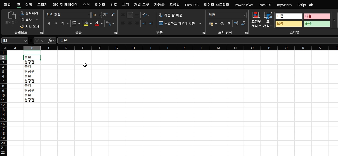This screenshot has height=156, width=338.
Task: Apply percent style with the % icon
Action: [222, 24]
